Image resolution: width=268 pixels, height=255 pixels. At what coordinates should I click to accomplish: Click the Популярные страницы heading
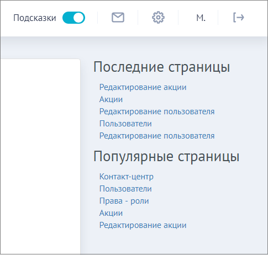coord(166,156)
